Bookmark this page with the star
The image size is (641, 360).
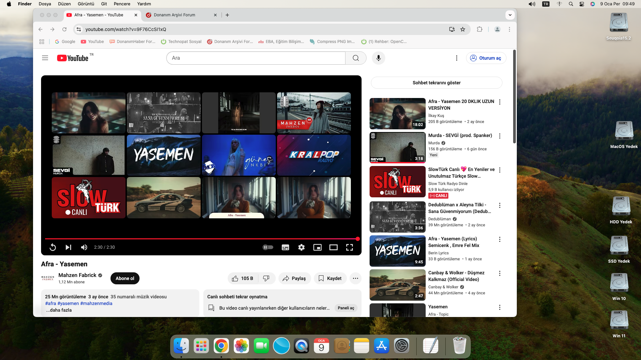pos(463,29)
